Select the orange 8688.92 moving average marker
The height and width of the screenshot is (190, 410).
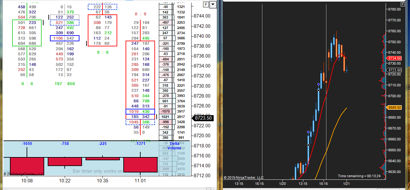[394, 107]
